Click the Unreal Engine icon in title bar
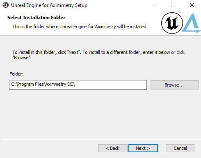 [x=6, y=5]
